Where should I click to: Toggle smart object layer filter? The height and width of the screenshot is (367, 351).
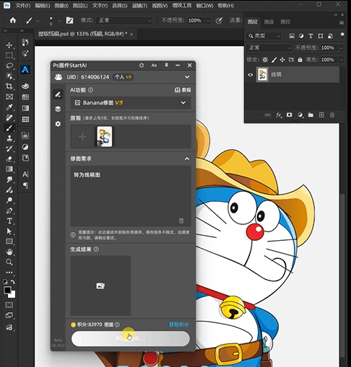tap(330, 36)
